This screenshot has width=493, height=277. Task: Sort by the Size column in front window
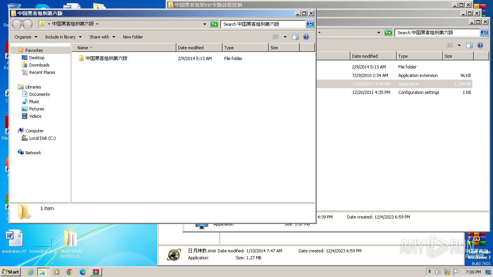[x=284, y=48]
